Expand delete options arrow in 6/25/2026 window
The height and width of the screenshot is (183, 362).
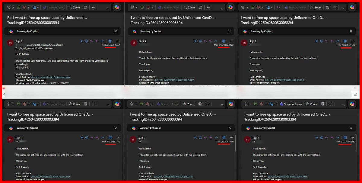(13, 8)
